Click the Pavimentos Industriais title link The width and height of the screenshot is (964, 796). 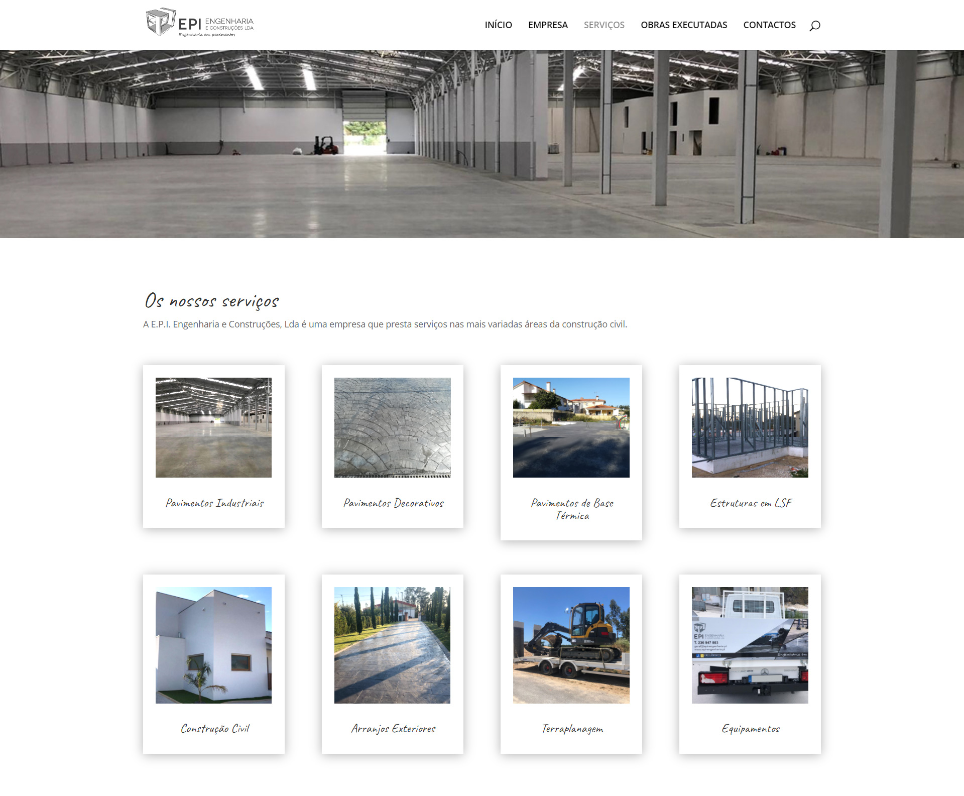(x=214, y=503)
